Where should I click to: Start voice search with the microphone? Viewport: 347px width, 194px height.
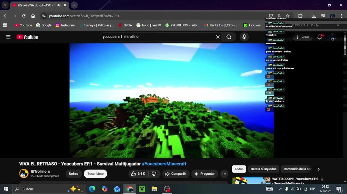tap(244, 37)
